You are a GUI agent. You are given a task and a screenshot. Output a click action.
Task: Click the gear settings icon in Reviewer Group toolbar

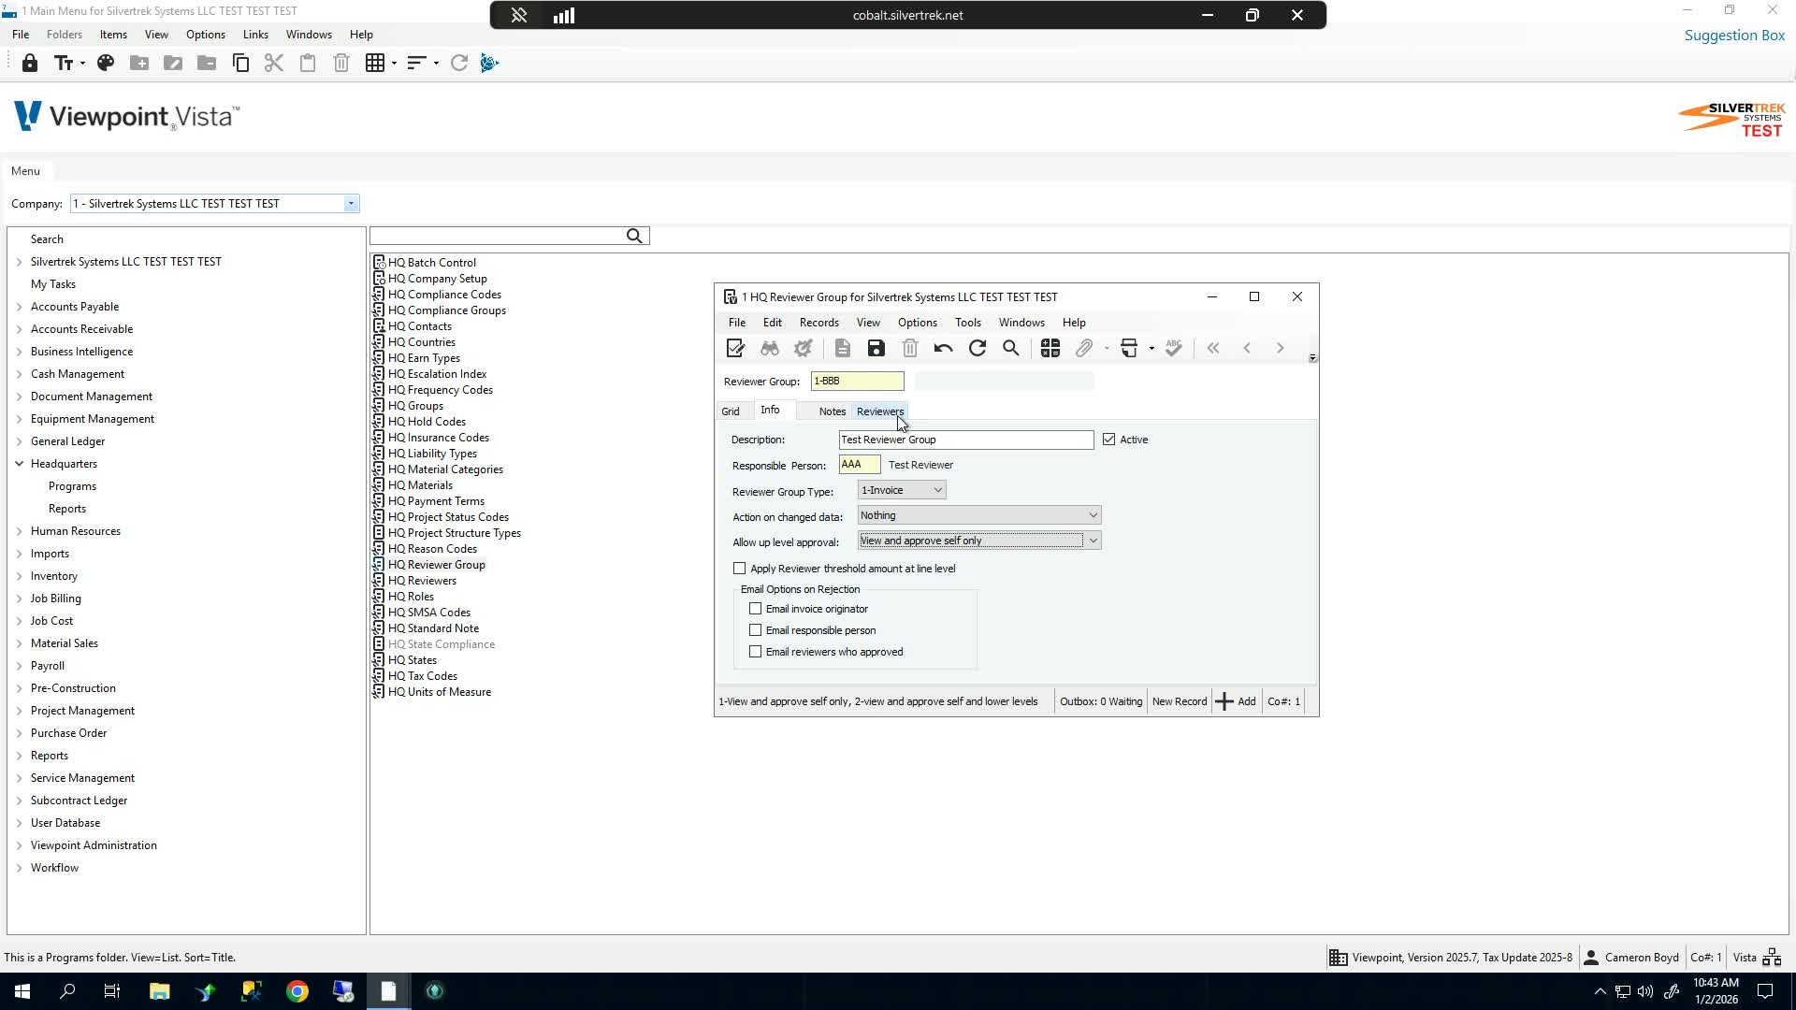(803, 349)
